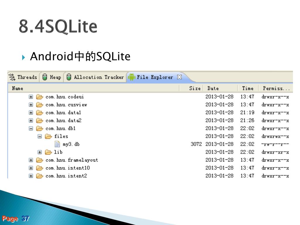Click the files folder icon

pyautogui.click(x=48, y=137)
